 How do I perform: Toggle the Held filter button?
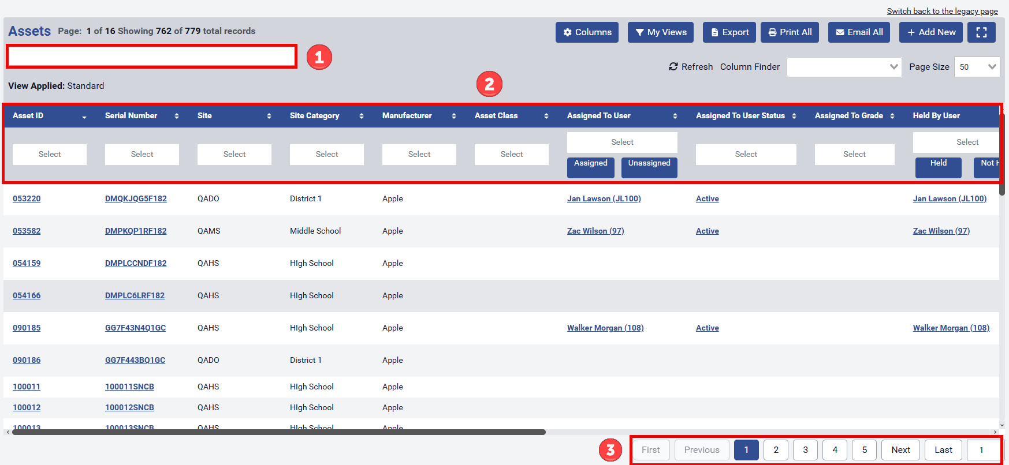coord(939,167)
